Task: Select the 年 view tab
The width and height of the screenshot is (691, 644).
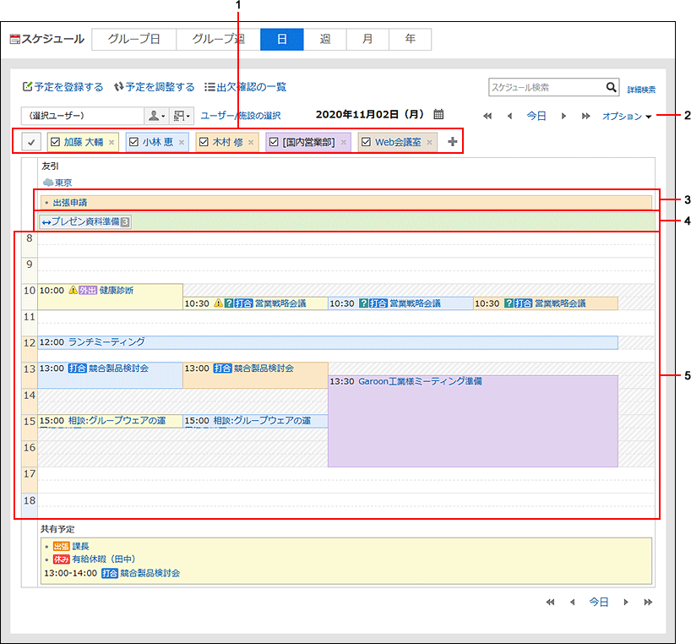Action: click(x=411, y=39)
